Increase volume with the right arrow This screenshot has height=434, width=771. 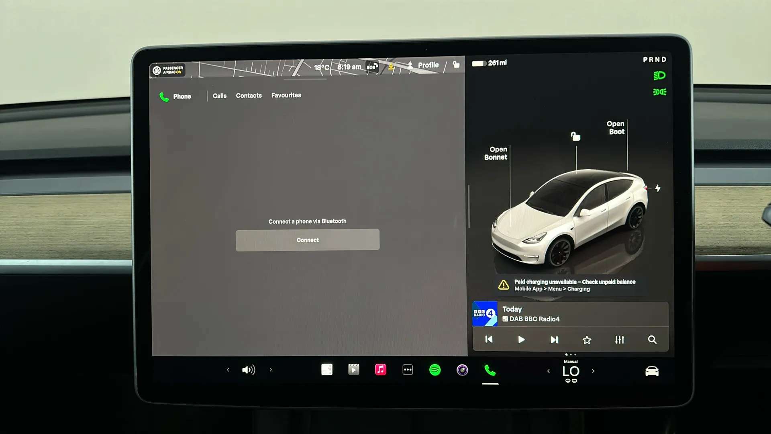(271, 370)
